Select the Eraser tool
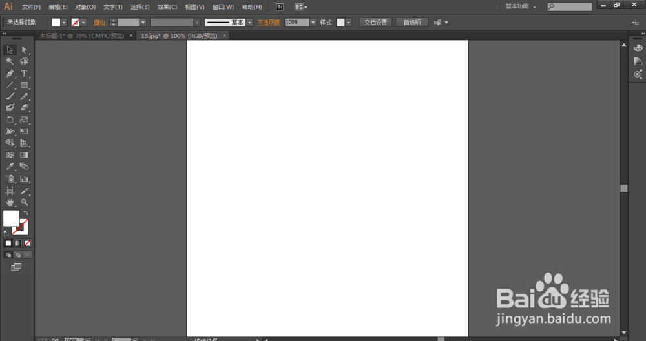Image resolution: width=646 pixels, height=341 pixels. pos(25,107)
